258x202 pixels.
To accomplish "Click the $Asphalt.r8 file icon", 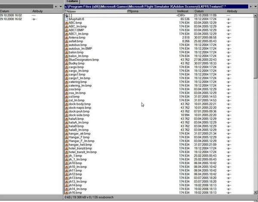I will [66, 19].
